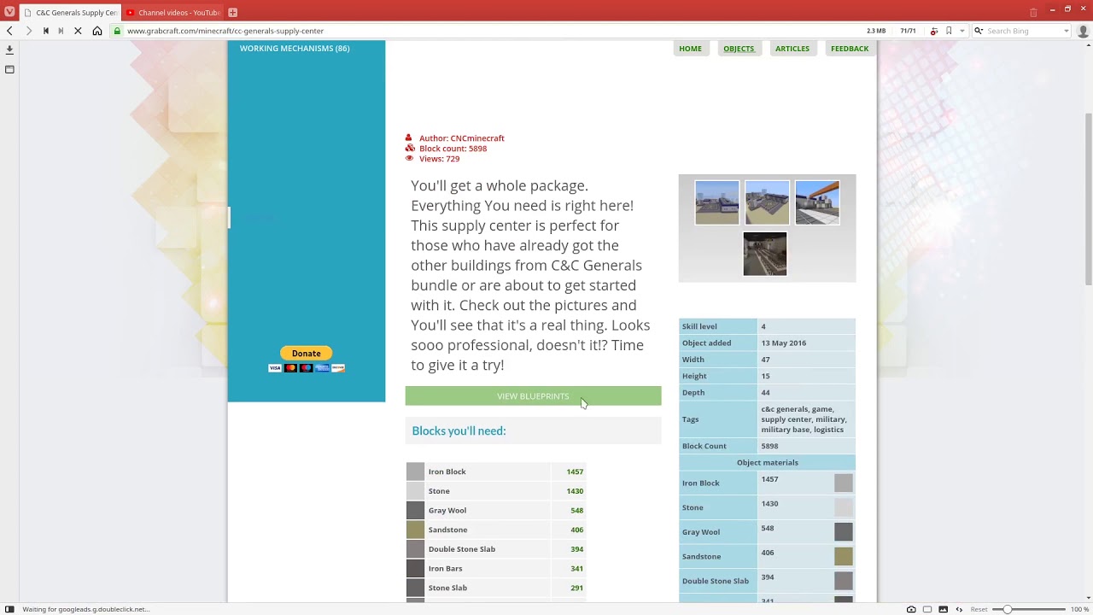1093x615 pixels.
Task: Open the Window panel in sidebar
Action: [x=9, y=69]
